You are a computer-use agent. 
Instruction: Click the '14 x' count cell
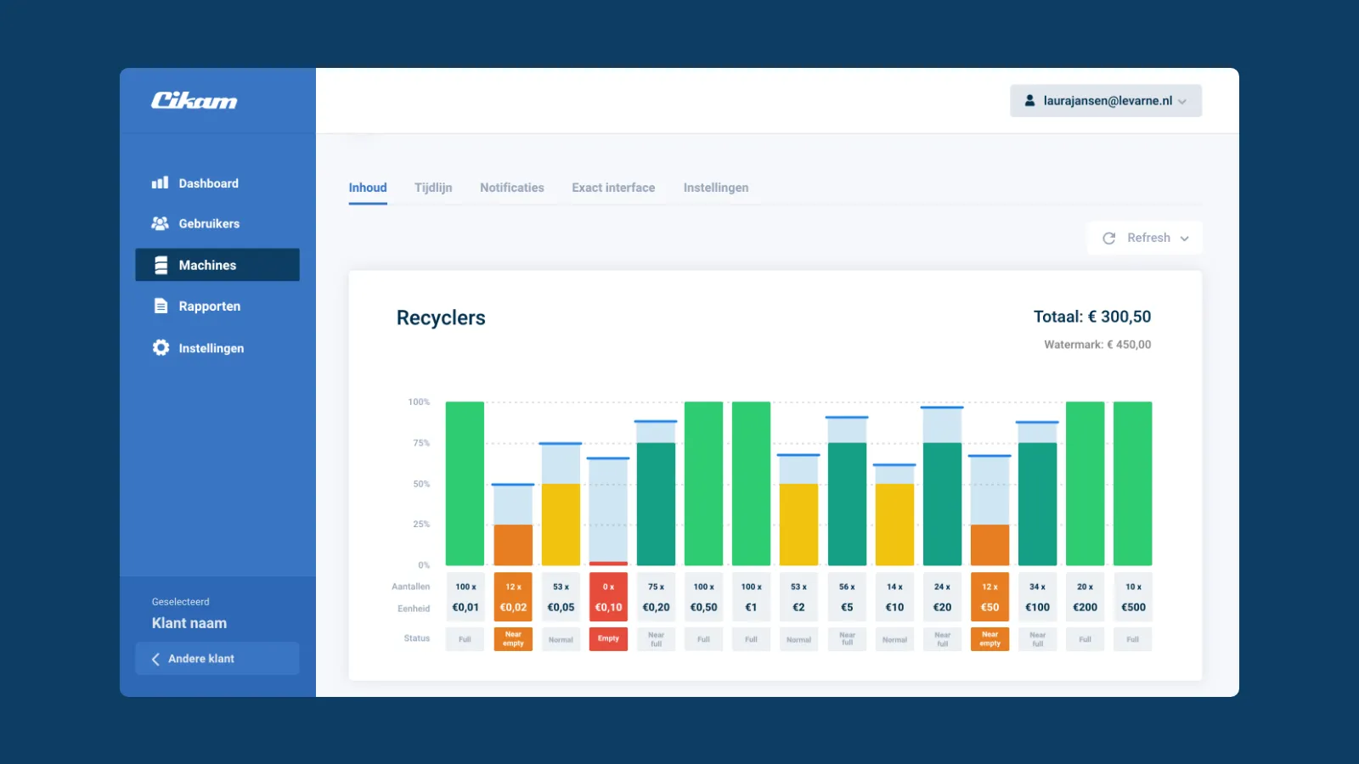(894, 587)
